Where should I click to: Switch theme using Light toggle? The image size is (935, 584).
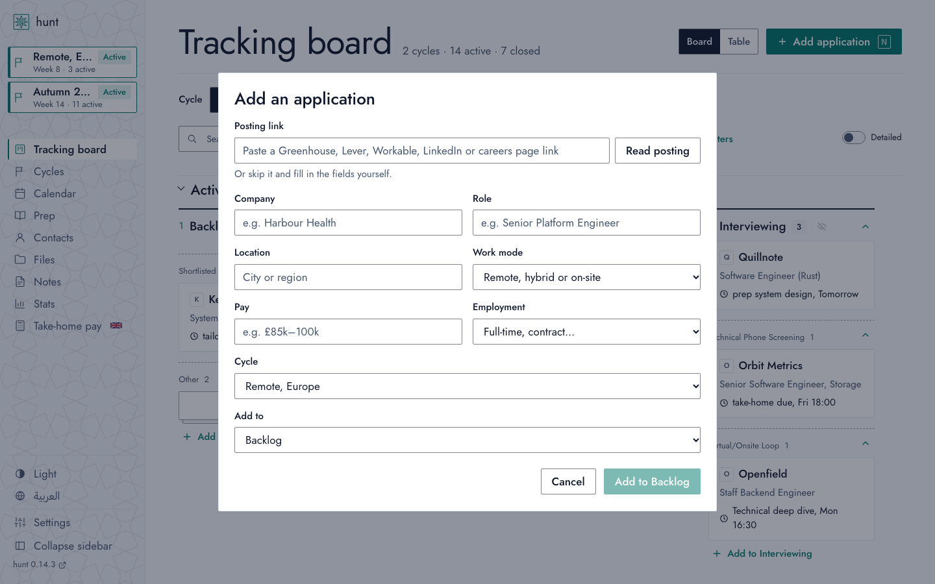coord(72,474)
